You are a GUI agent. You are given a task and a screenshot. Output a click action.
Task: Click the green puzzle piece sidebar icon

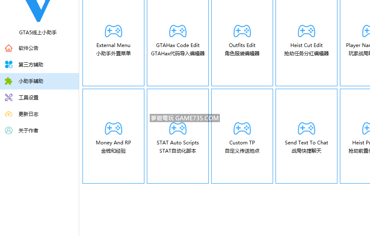click(x=9, y=81)
